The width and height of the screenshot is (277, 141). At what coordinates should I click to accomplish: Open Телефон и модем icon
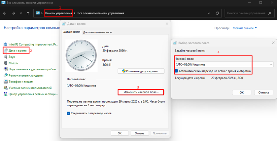point(6,82)
